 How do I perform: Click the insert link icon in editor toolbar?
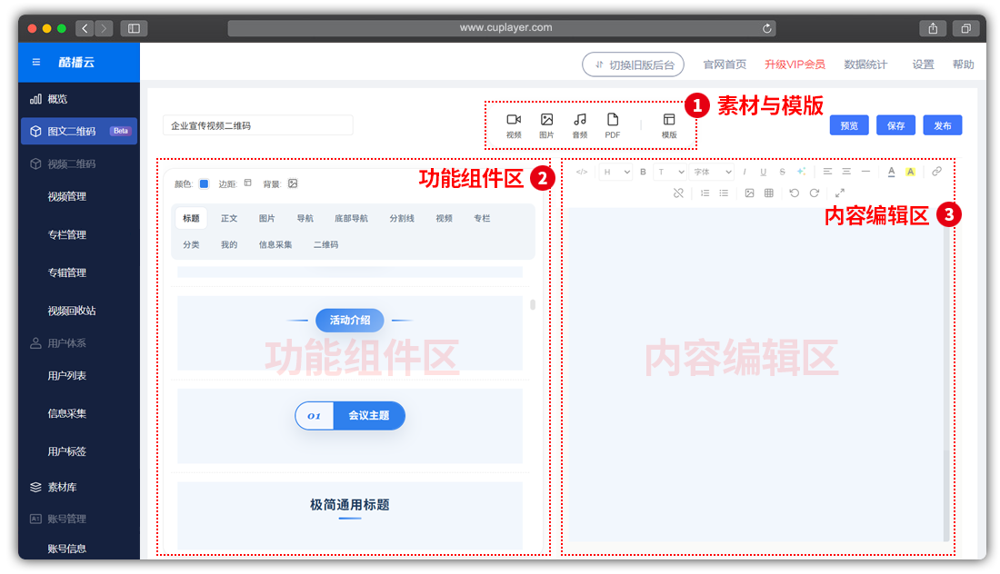click(x=936, y=171)
